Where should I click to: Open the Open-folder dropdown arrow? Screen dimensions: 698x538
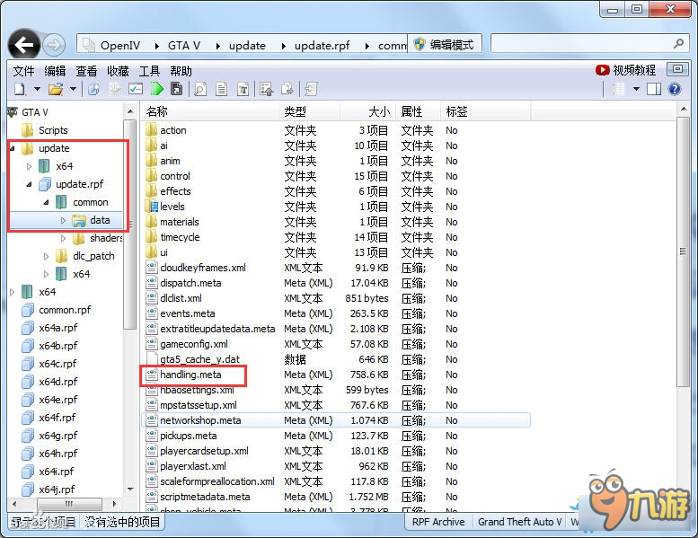(x=73, y=90)
